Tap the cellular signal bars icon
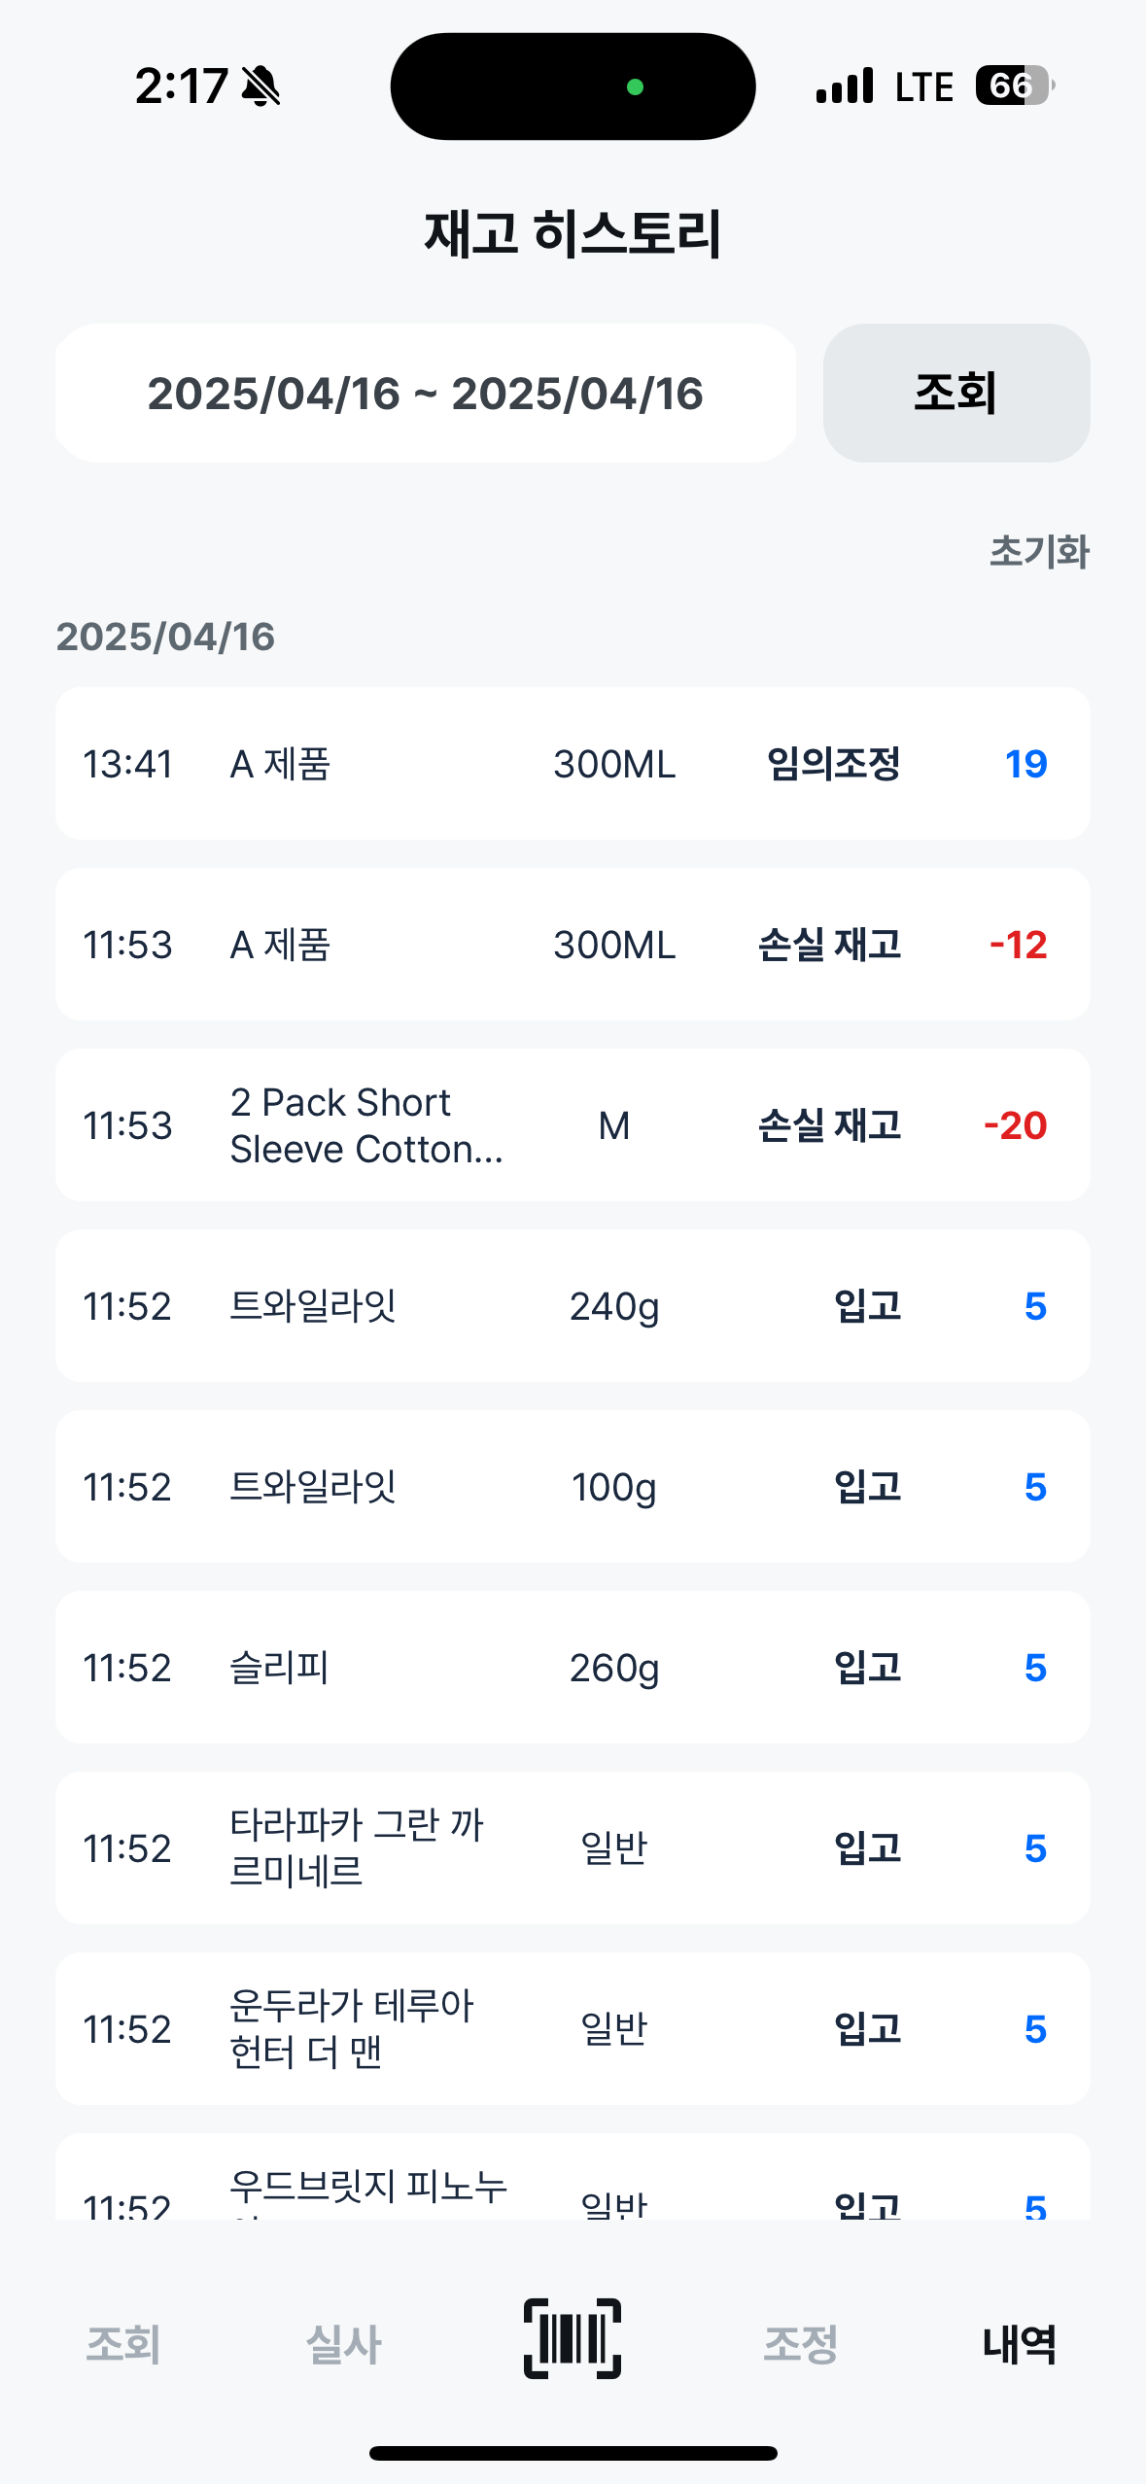Image resolution: width=1146 pixels, height=2484 pixels. (845, 86)
